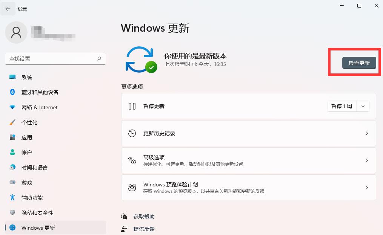
Task: Expand Windows 预览体验计划 via its chevron
Action: pos(367,188)
